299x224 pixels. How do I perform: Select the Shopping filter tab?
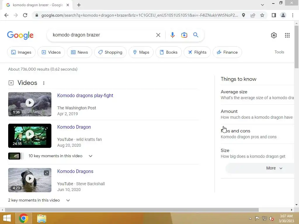point(110,52)
